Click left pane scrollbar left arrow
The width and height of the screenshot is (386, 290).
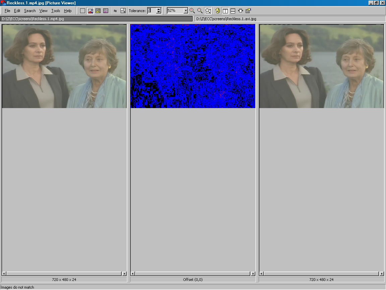point(4,274)
